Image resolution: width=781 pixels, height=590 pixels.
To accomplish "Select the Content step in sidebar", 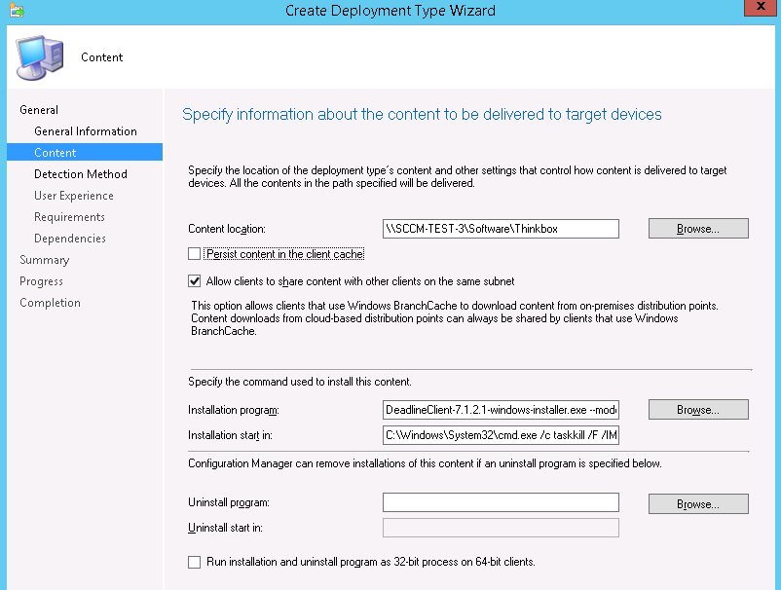I will (x=55, y=153).
